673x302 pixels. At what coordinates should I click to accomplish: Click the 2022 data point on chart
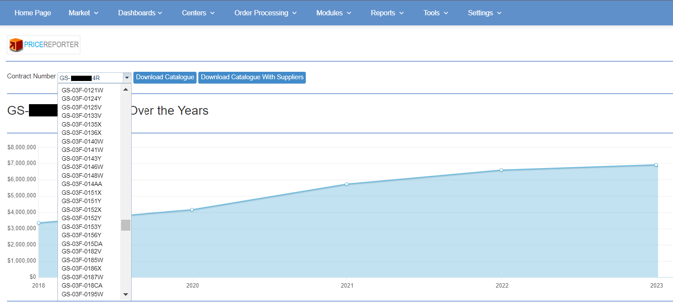click(x=501, y=170)
